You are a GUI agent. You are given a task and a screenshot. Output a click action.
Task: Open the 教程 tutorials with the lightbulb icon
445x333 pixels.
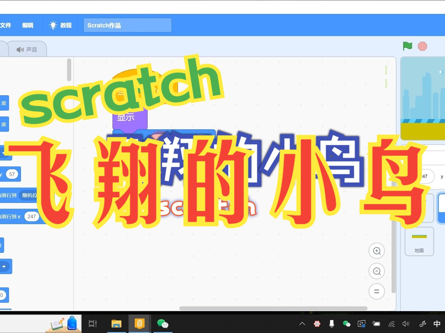pos(60,25)
